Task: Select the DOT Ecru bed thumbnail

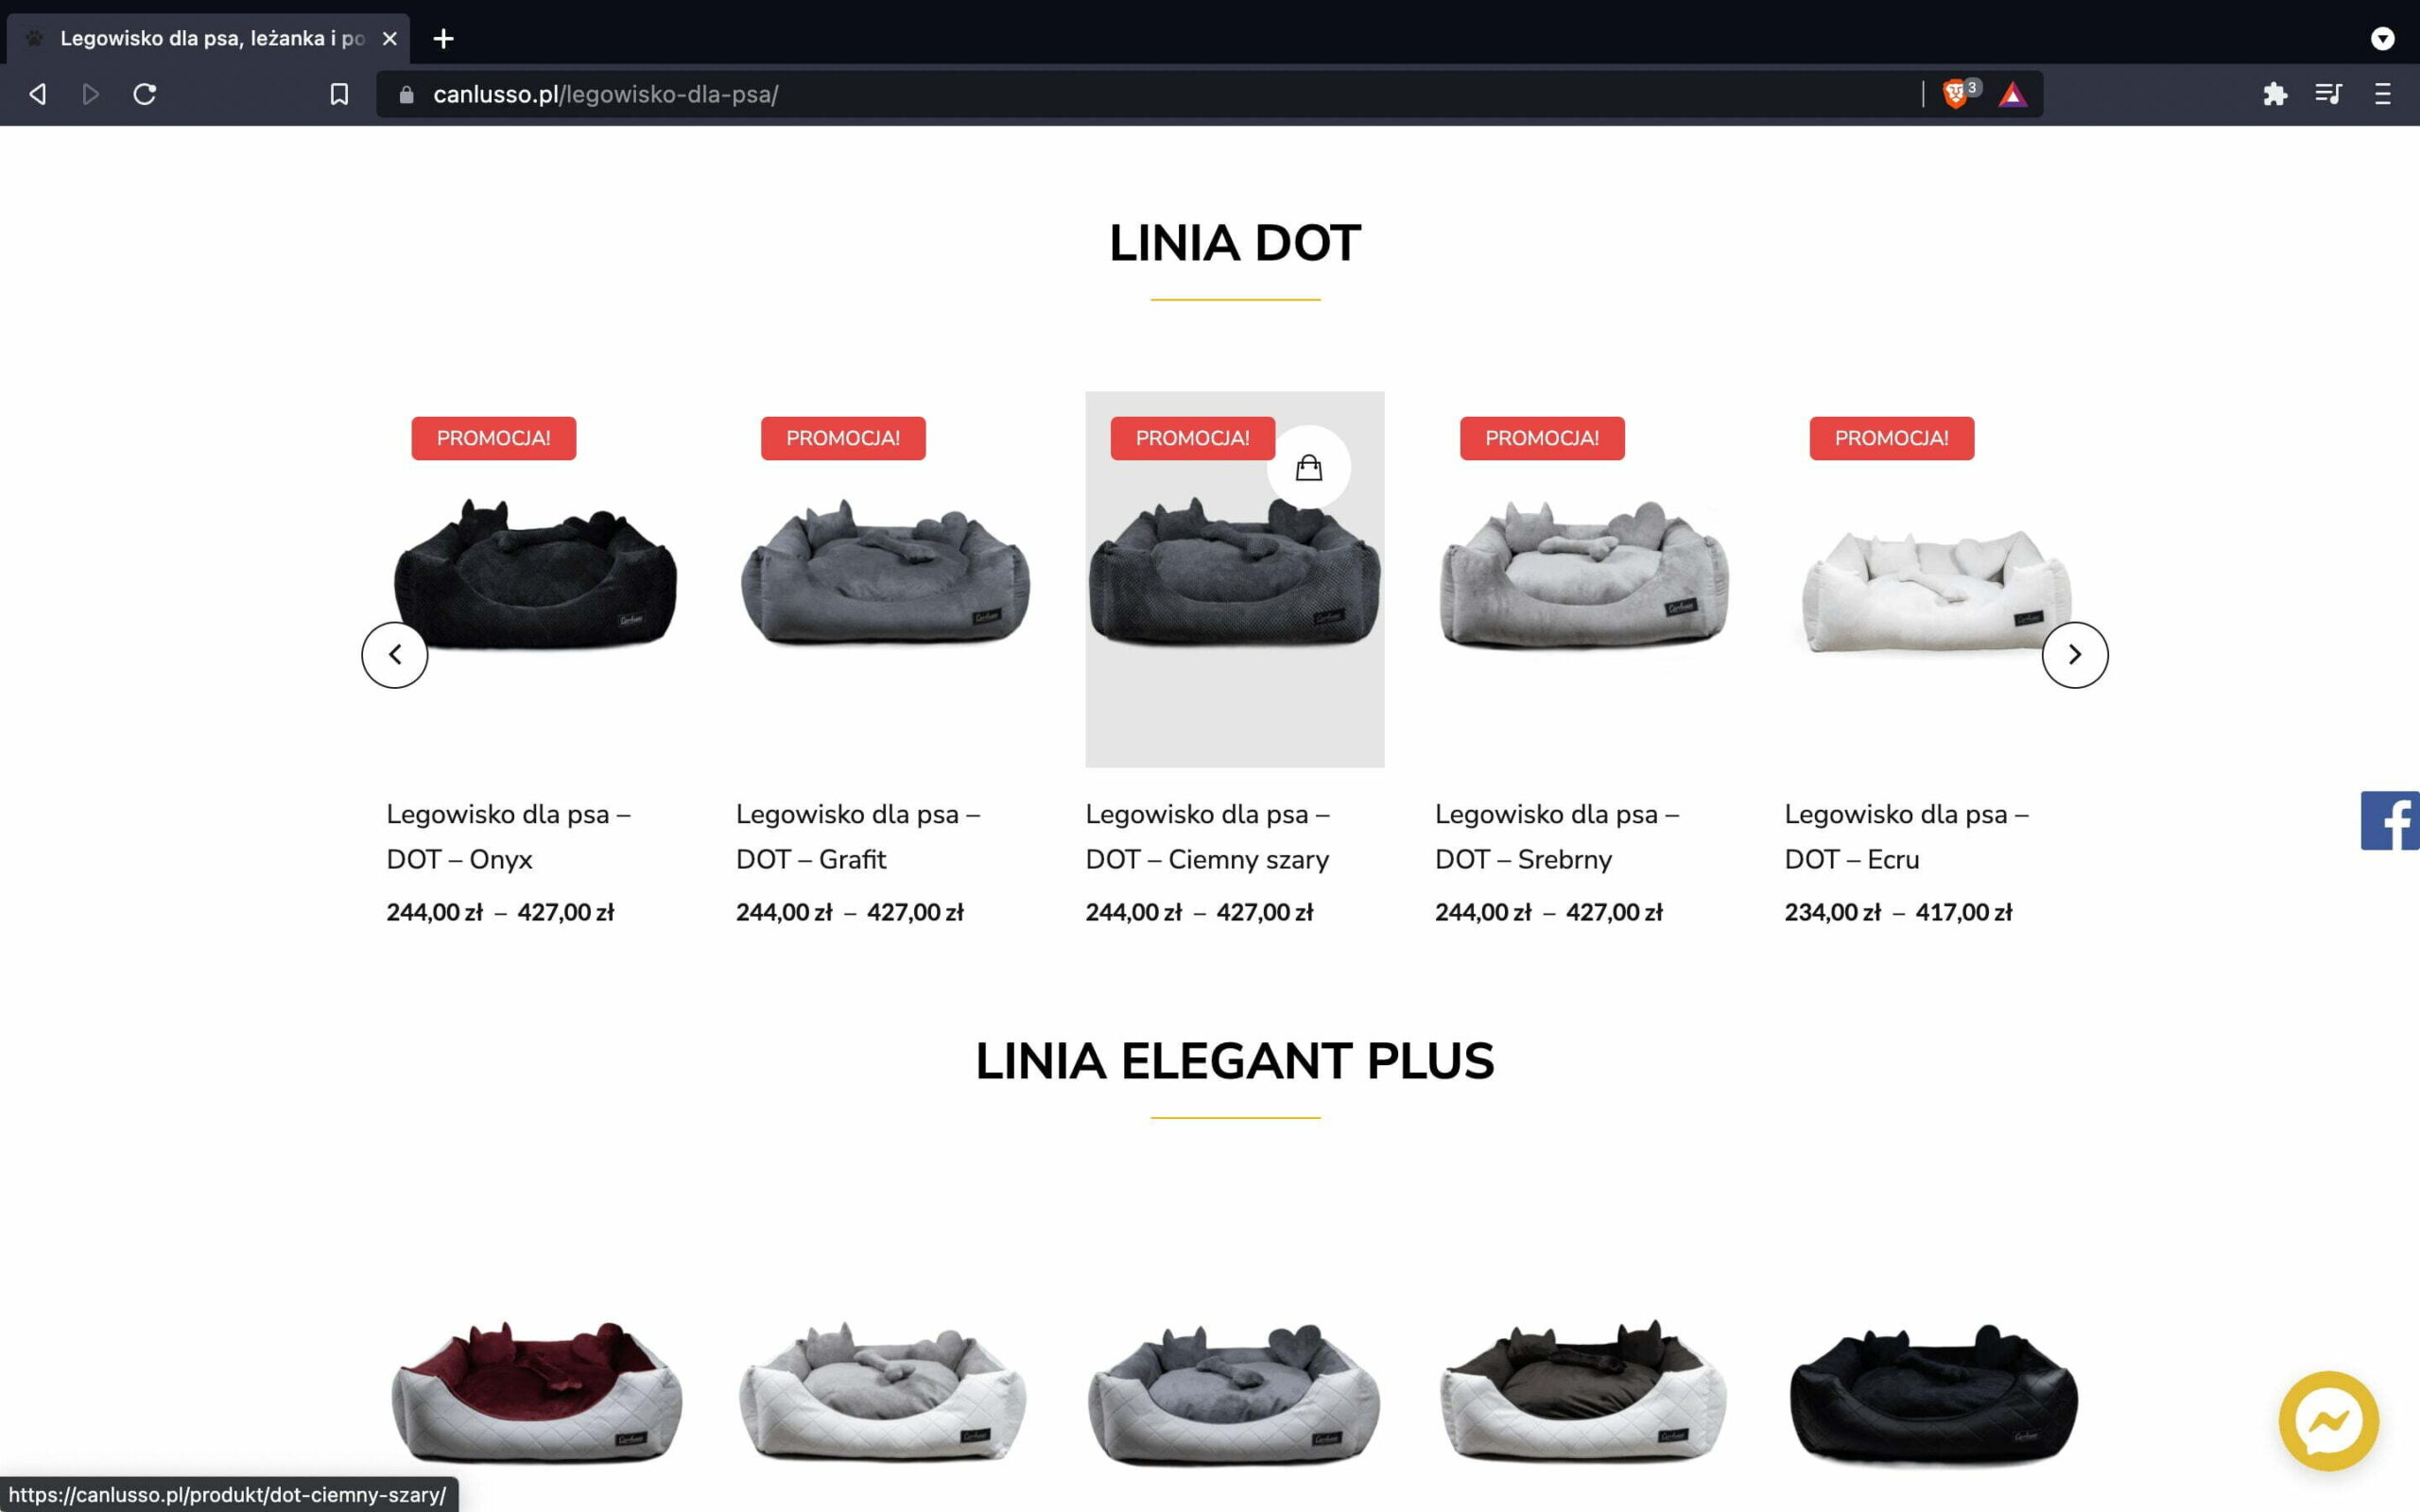Action: [x=1934, y=580]
